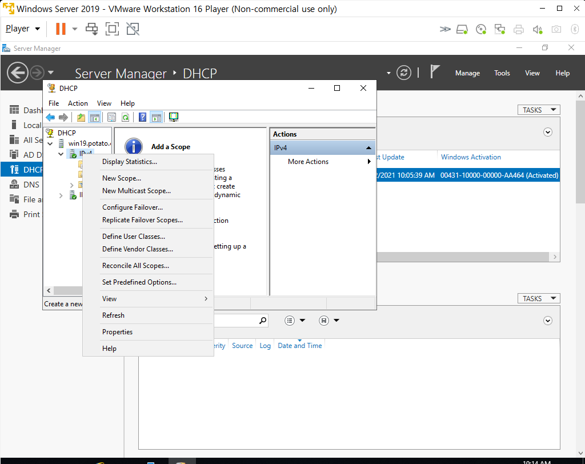Collapse upper Server Manager section chevron

pyautogui.click(x=548, y=132)
